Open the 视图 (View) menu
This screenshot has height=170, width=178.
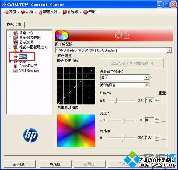pos(11,12)
